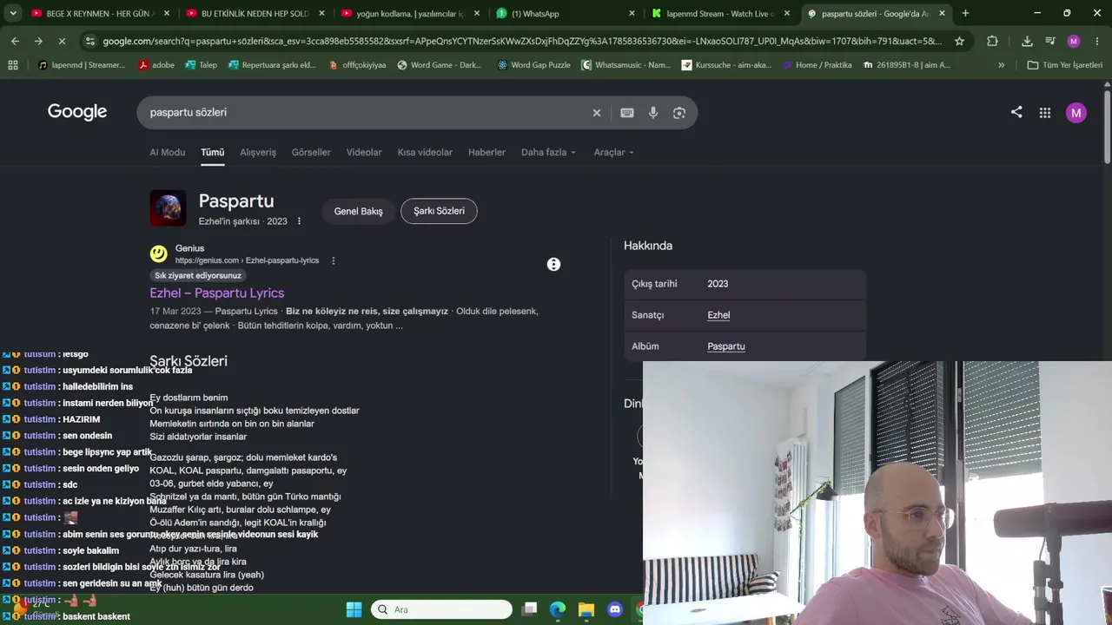The height and width of the screenshot is (625, 1112).
Task: Select the Tümü results tab
Action: 212,152
